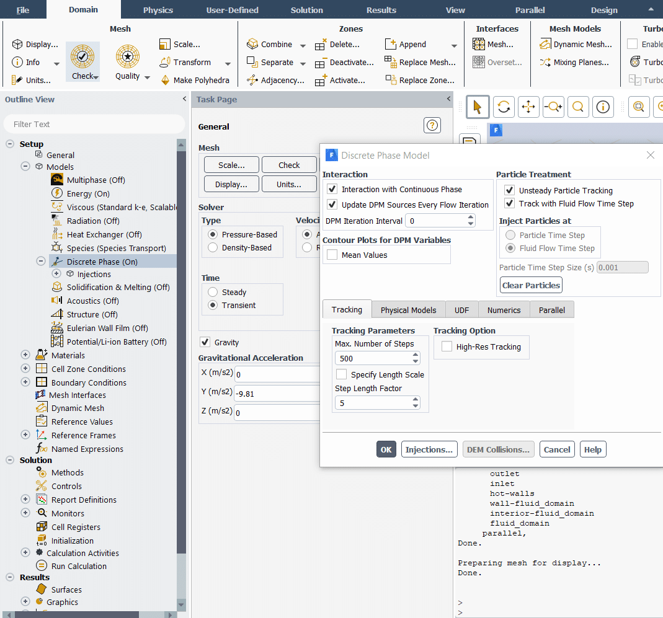Image resolution: width=663 pixels, height=618 pixels.
Task: Click the mesh Check icon in ribbon
Action: [x=82, y=57]
